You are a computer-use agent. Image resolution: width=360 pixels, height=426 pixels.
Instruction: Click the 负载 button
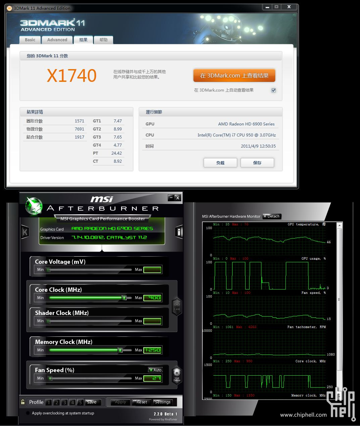[220, 163]
